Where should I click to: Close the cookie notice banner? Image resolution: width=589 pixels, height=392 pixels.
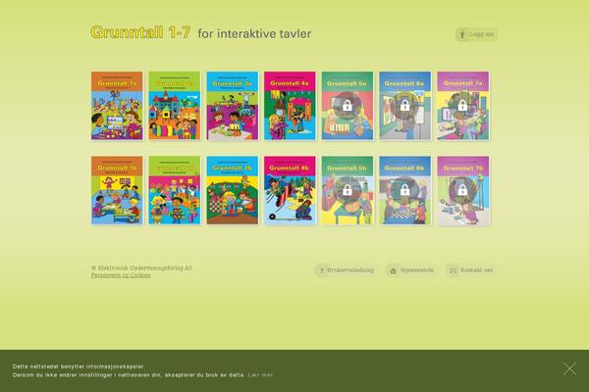569,368
